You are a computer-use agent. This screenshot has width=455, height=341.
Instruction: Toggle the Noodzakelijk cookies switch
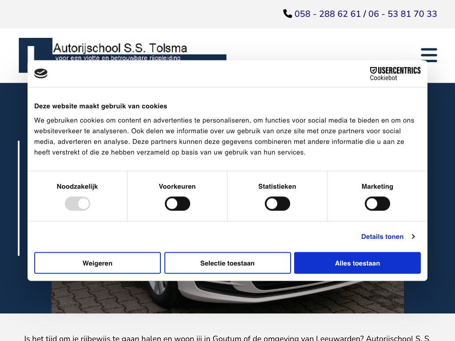pyautogui.click(x=77, y=204)
